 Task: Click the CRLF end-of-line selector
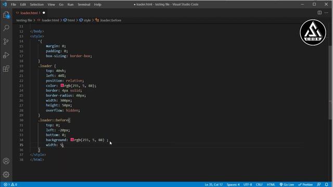(259, 184)
